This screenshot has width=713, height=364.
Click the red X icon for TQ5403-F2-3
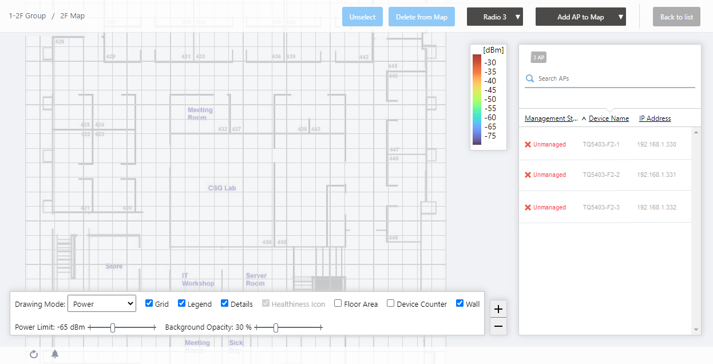pyautogui.click(x=528, y=207)
